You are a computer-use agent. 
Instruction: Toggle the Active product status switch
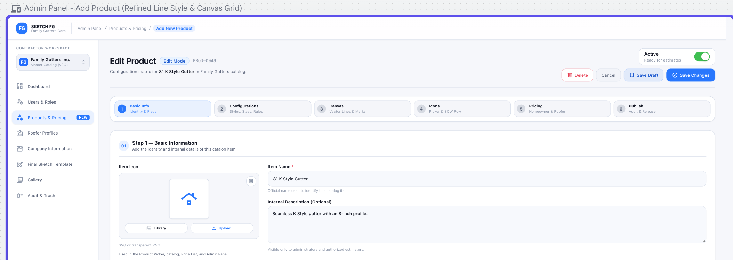(702, 57)
